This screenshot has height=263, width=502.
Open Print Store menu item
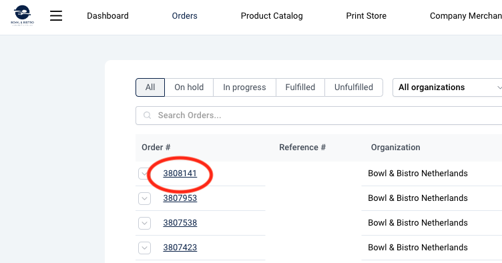tap(366, 15)
